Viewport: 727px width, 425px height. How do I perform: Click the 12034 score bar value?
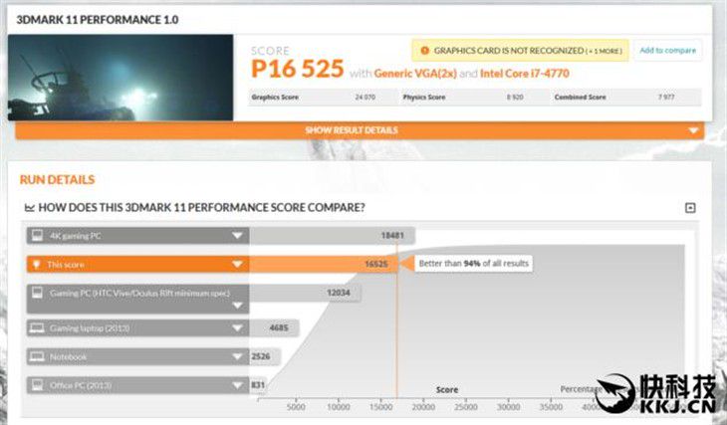point(338,293)
